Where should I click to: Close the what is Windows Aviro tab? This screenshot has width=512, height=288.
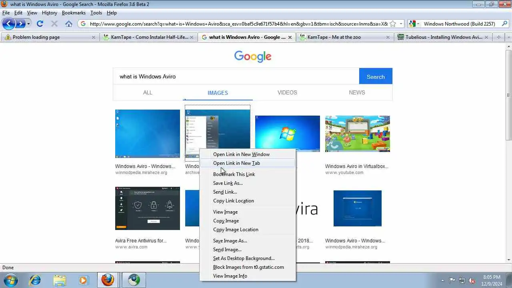point(290,37)
